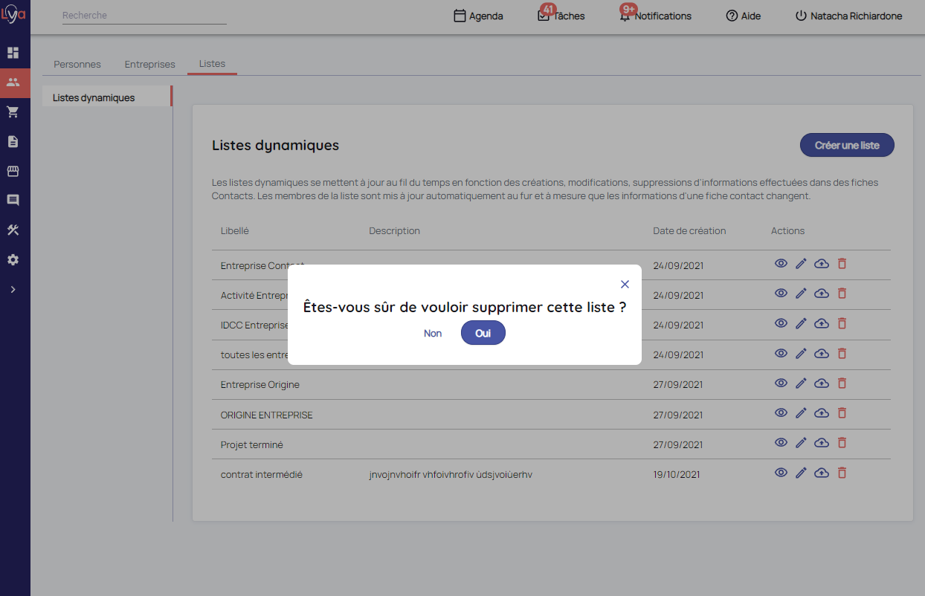Click the Recherche search field
This screenshot has height=596, width=925.
[144, 16]
